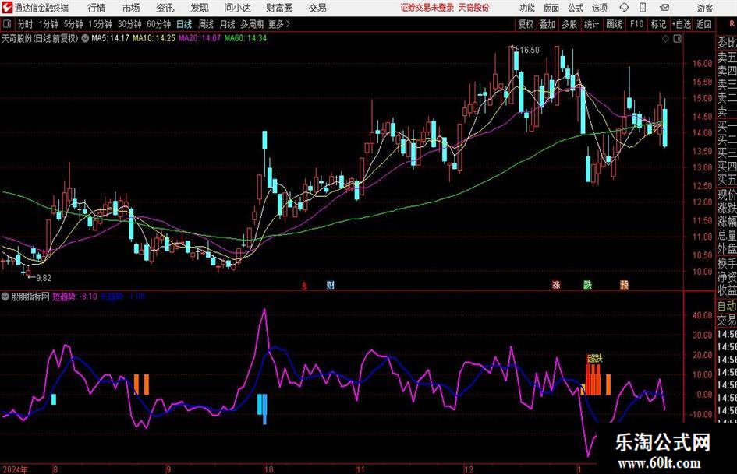Viewport: 737px width, 474px height.
Task: Click 证券交易未登录 login link
Action: [427, 8]
